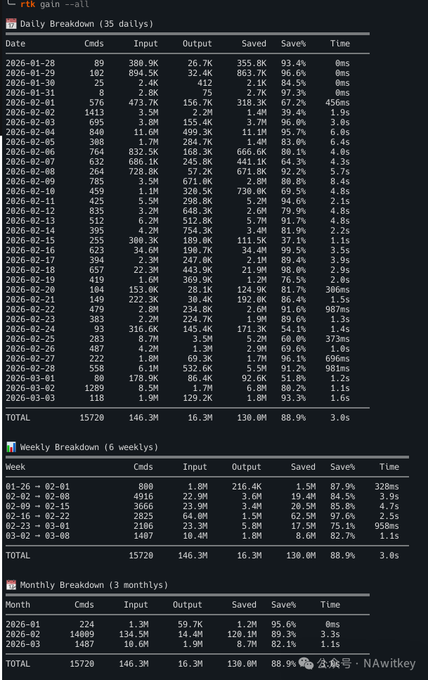Click the output value 443.9K
This screenshot has height=680, width=428.
pyautogui.click(x=197, y=270)
